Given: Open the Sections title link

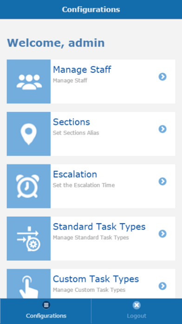Looking at the screenshot, I should coord(71,122).
